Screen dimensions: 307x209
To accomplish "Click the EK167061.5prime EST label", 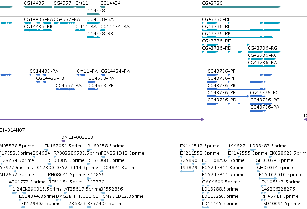I will (x=64, y=146).
